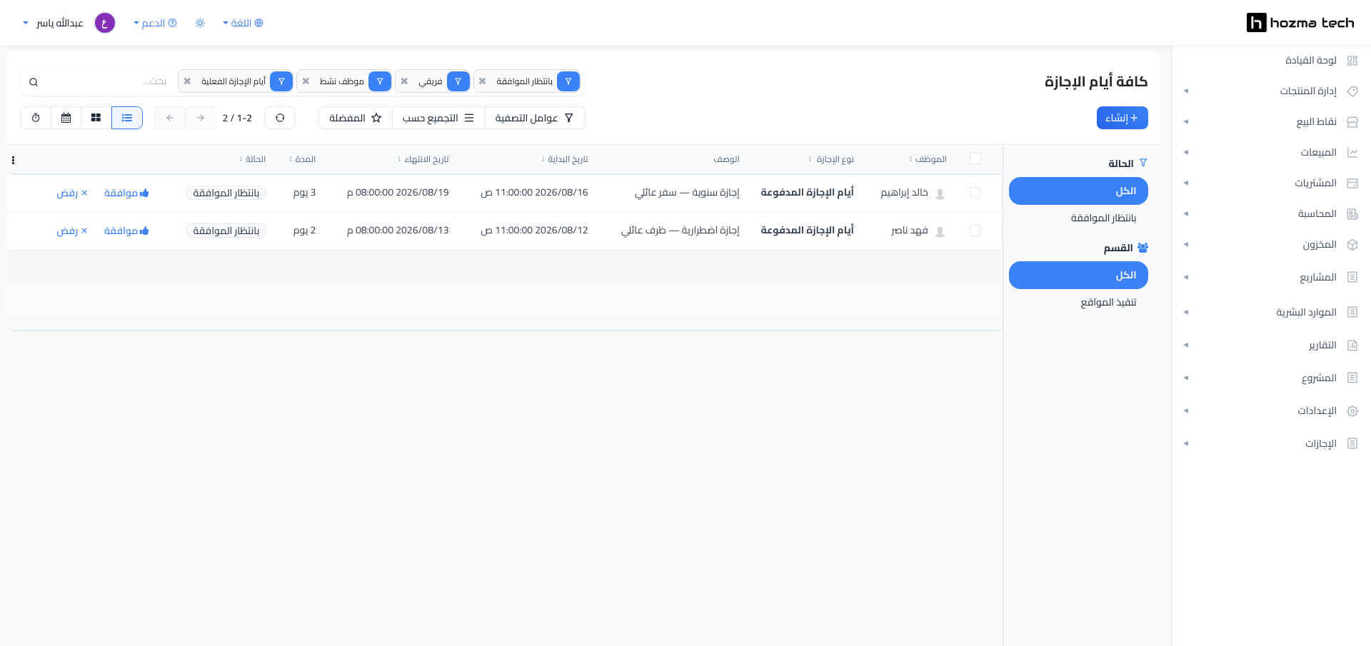Tick checkbox for خالد إبراهيم row
1371x646 pixels.
click(x=975, y=193)
